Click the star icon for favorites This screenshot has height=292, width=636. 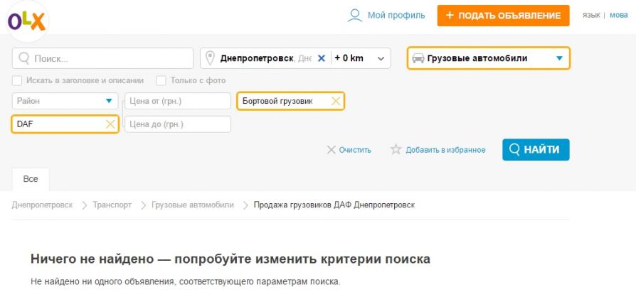click(x=396, y=149)
